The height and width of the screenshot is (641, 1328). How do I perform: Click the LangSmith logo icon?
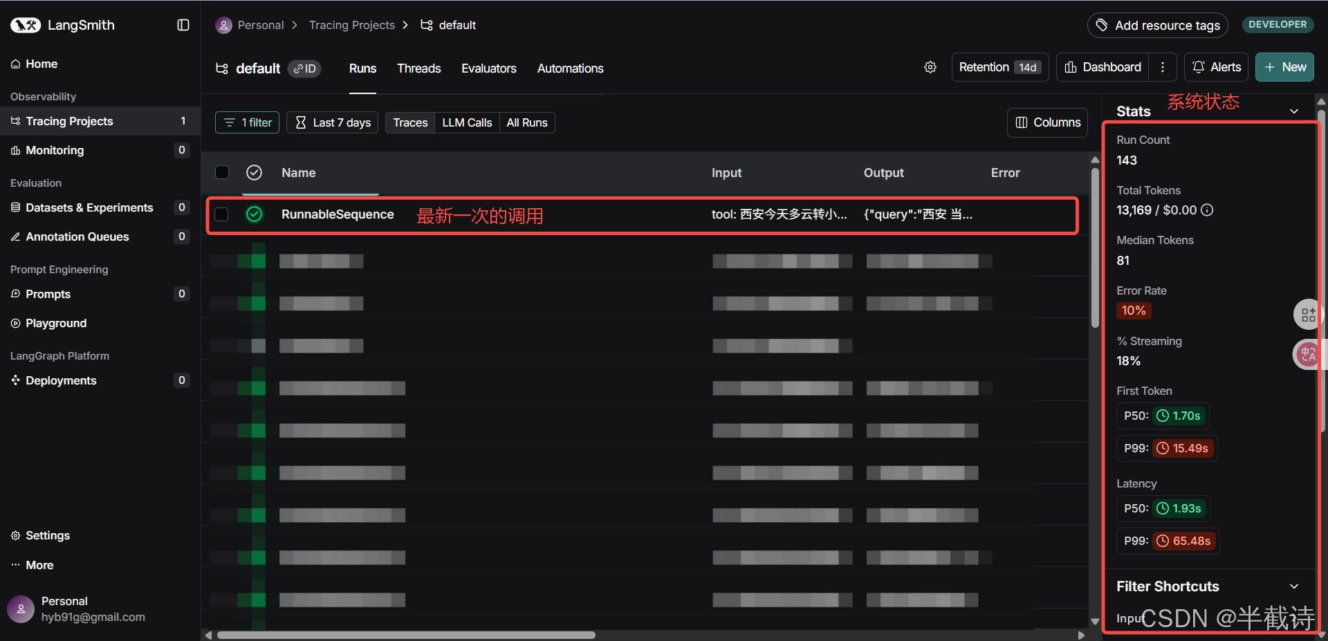coord(26,26)
